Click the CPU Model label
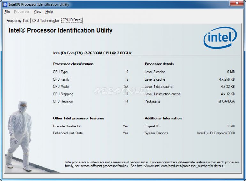Viewport: 246px width, 181px height. point(61,86)
